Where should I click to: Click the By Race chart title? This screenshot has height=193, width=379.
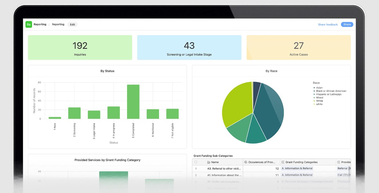[x=272, y=71]
